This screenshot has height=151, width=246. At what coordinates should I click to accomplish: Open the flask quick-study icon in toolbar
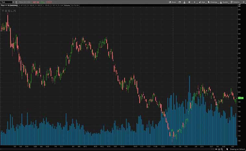[184, 2]
